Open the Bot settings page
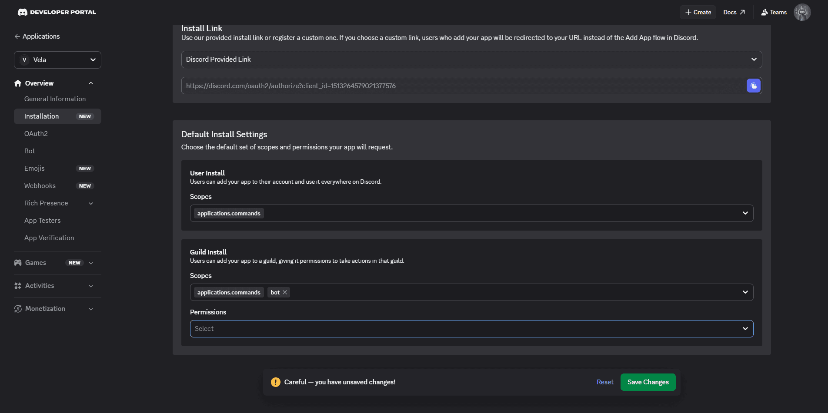This screenshot has height=413, width=828. coord(30,151)
